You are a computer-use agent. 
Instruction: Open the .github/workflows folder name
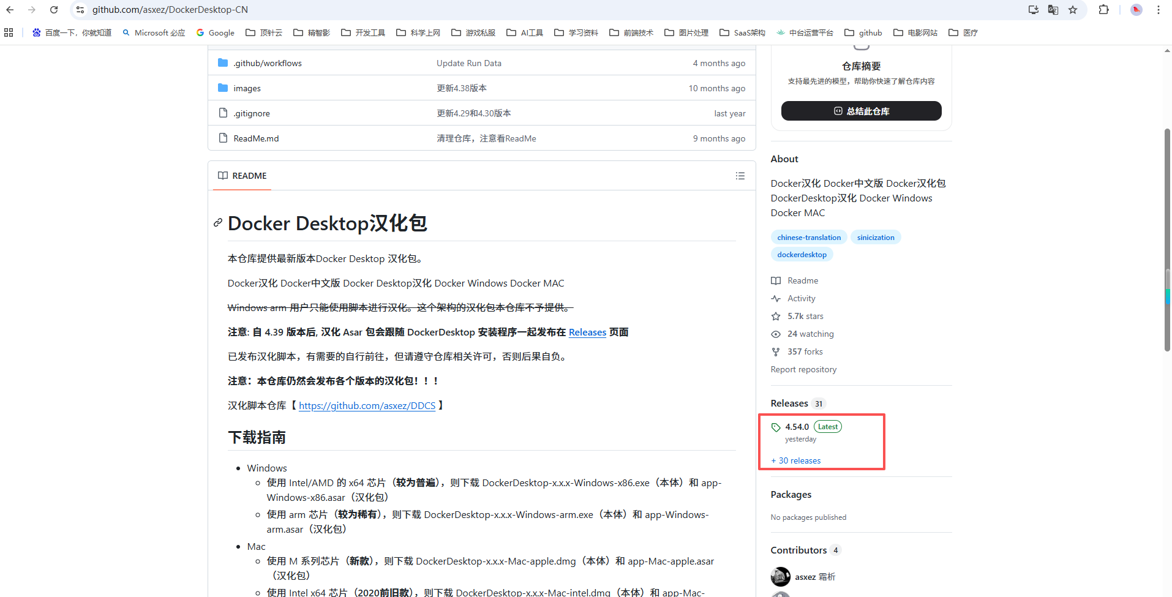268,63
